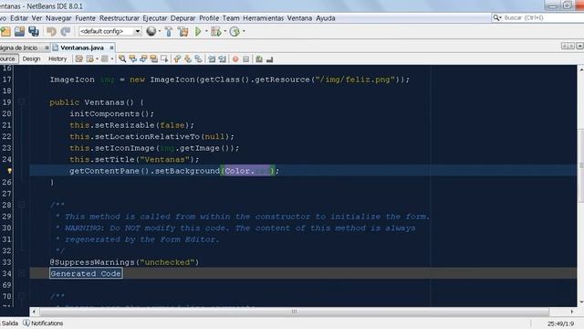Click the Debug Project icon

(216, 32)
